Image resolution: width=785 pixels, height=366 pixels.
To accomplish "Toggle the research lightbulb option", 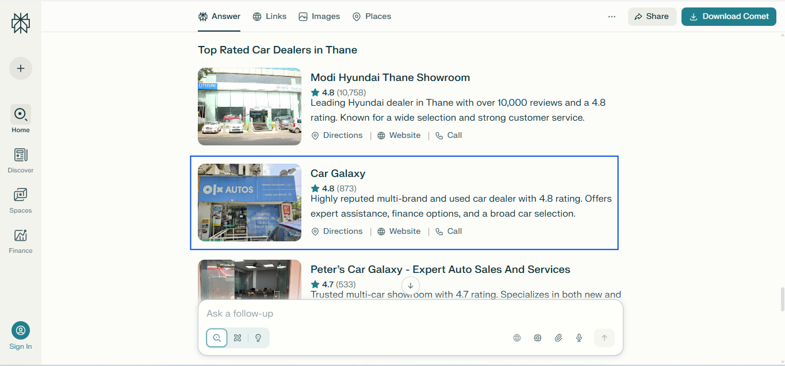I will (x=258, y=338).
